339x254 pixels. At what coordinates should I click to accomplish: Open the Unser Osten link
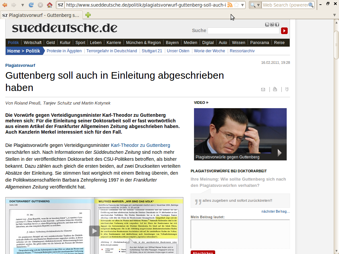[x=178, y=51]
